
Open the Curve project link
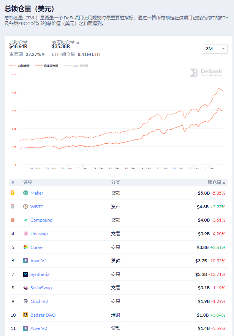36,247
